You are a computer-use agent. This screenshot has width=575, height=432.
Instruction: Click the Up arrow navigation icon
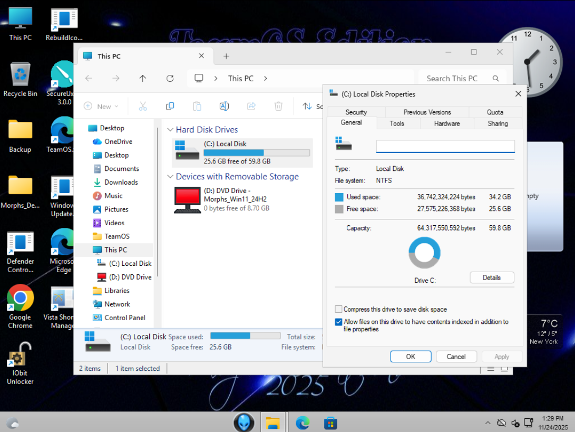[142, 78]
